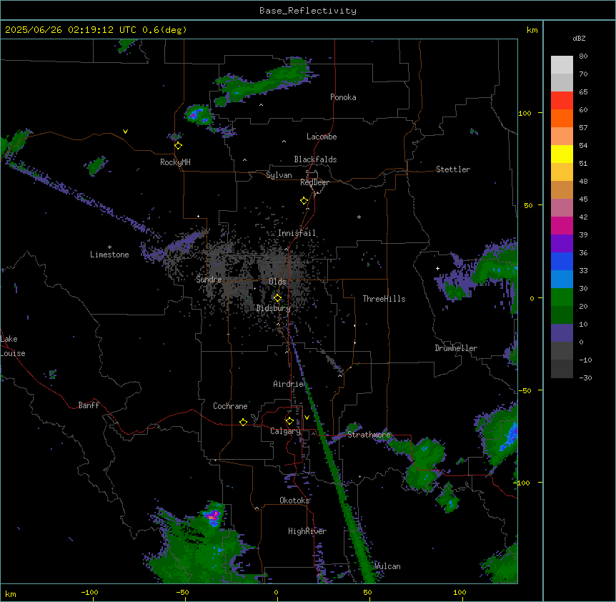
Task: Click the yellow 51 to 54 dBZ swatch
Action: 562,154
